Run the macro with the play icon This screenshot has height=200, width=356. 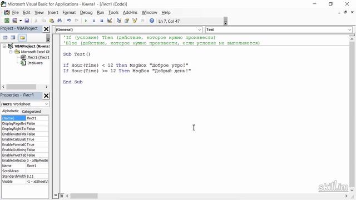(x=86, y=21)
